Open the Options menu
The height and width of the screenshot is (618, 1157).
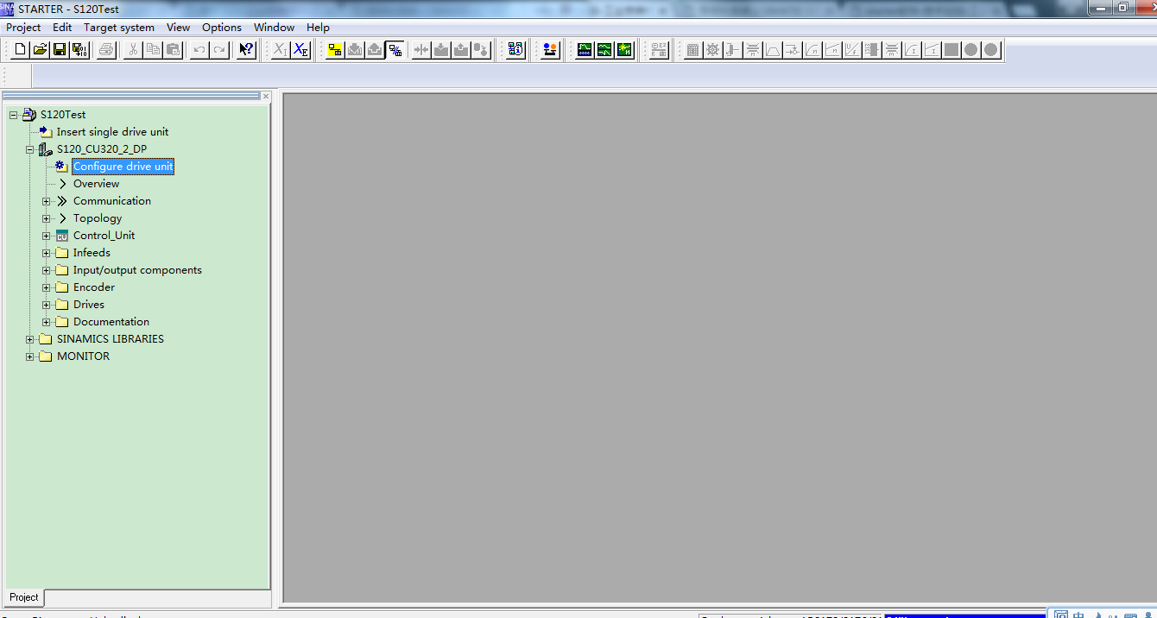[x=222, y=28]
